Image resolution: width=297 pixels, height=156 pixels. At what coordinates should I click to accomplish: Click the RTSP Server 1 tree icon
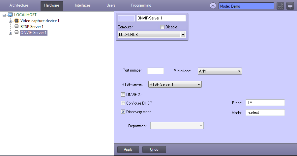tap(16, 26)
